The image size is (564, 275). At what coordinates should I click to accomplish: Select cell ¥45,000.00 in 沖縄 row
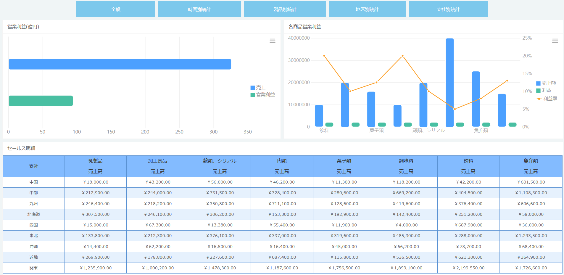click(x=344, y=247)
